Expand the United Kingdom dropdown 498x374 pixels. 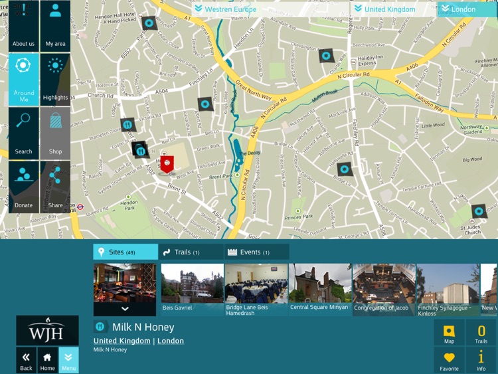click(394, 9)
